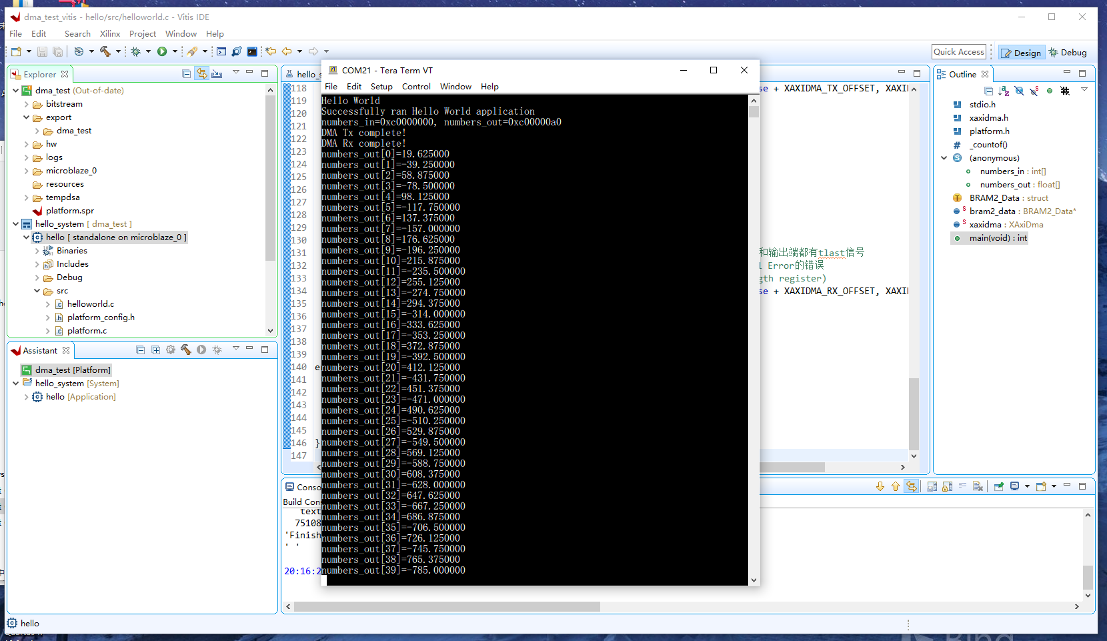This screenshot has height=641, width=1107.
Task: Run the application with the green play icon
Action: pyautogui.click(x=163, y=51)
